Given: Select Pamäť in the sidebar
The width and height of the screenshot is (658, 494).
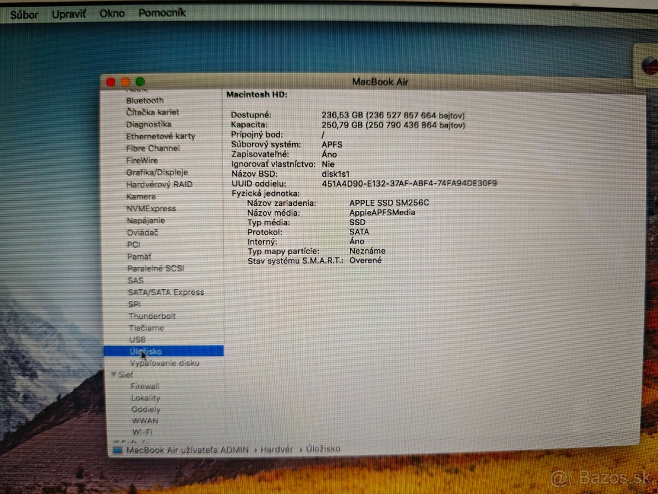Looking at the screenshot, I should tap(139, 256).
